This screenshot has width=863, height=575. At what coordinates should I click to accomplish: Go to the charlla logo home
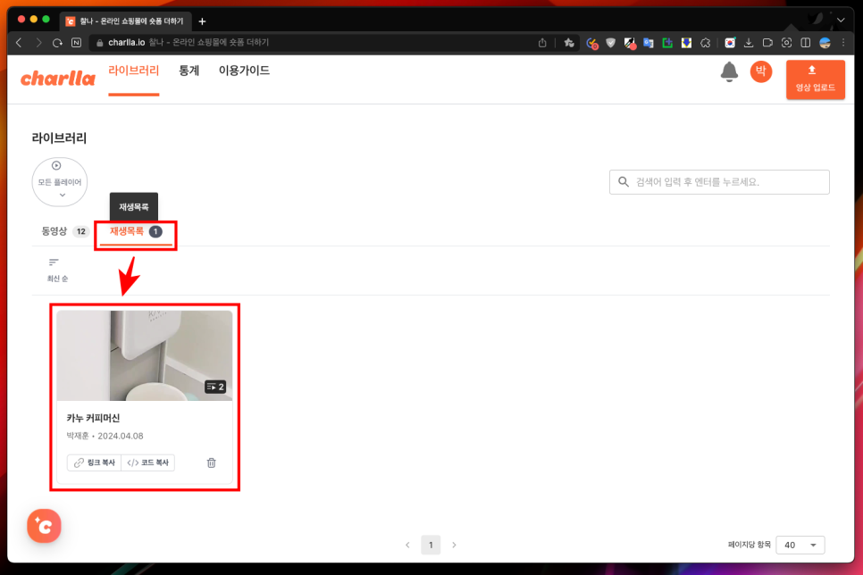click(x=58, y=79)
